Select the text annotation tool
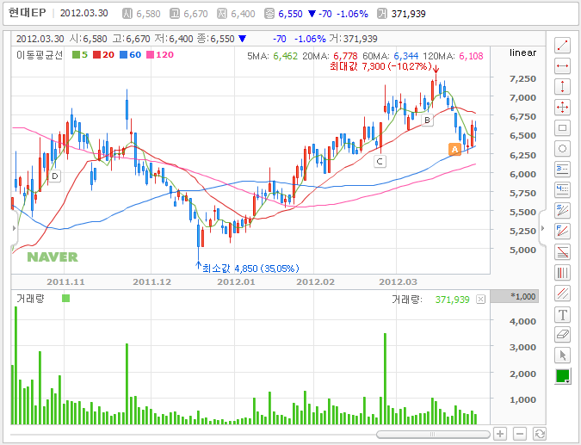581x445 pixels. (x=562, y=314)
